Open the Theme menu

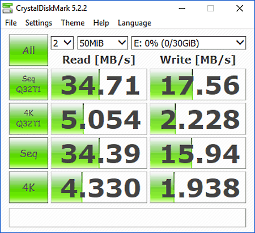pos(73,23)
